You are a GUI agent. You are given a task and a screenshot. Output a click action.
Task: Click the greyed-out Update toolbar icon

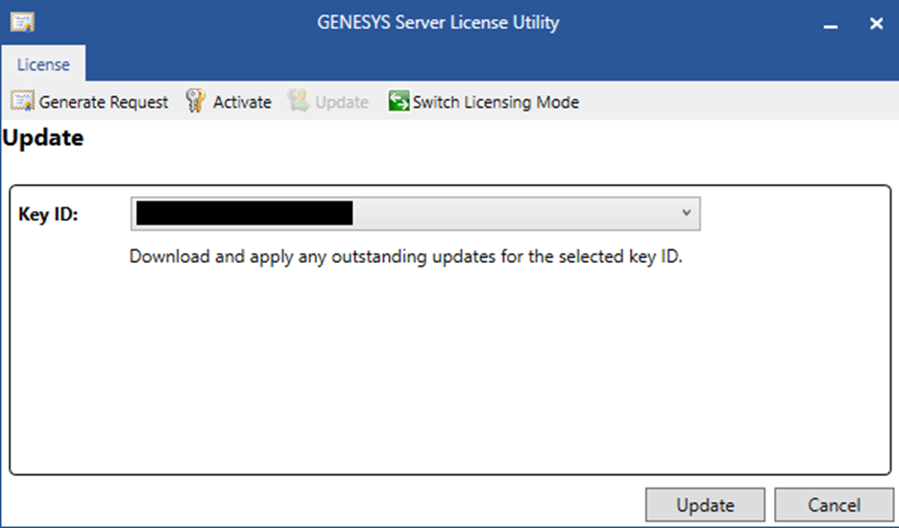click(299, 102)
